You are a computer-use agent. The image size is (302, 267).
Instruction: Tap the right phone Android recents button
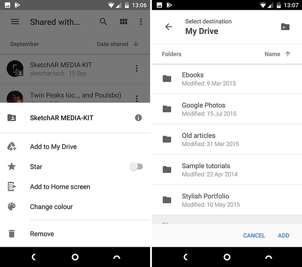pos(269,257)
